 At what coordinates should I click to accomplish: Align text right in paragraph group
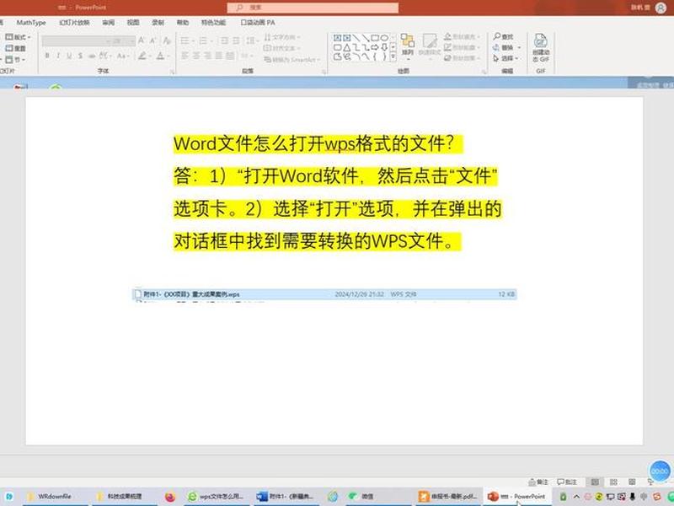pos(207,56)
